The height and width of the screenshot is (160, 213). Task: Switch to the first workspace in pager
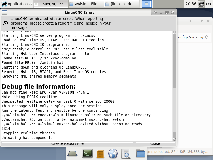146,4
